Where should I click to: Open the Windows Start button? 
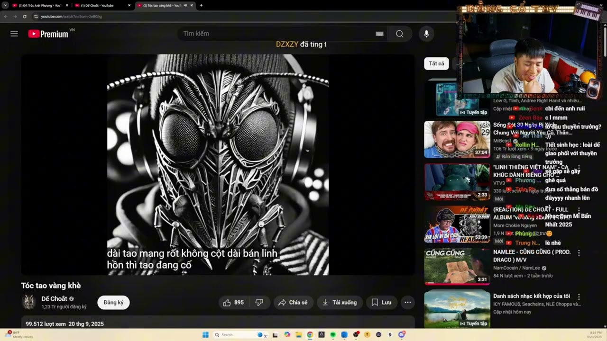point(205,335)
